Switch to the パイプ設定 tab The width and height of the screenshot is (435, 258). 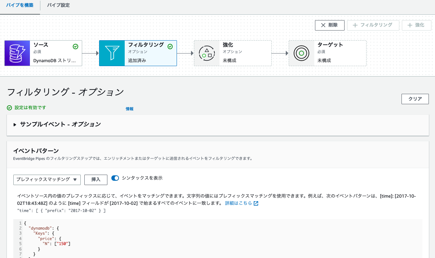[58, 5]
